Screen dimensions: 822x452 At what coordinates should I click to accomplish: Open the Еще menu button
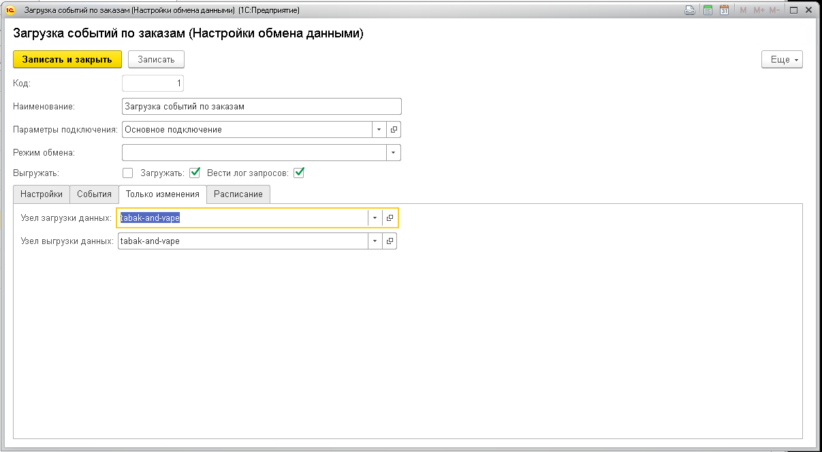782,60
